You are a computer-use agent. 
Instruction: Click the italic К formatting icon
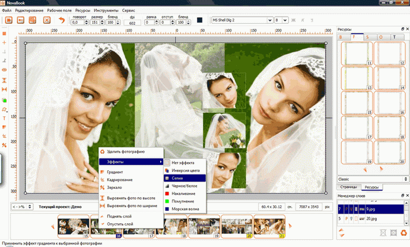click(303, 20)
